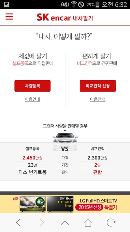
Task: Tap the battery icon in status bar
Action: [97, 4]
